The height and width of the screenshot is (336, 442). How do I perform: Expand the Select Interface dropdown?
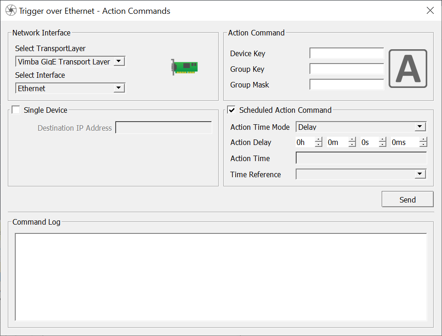click(119, 88)
